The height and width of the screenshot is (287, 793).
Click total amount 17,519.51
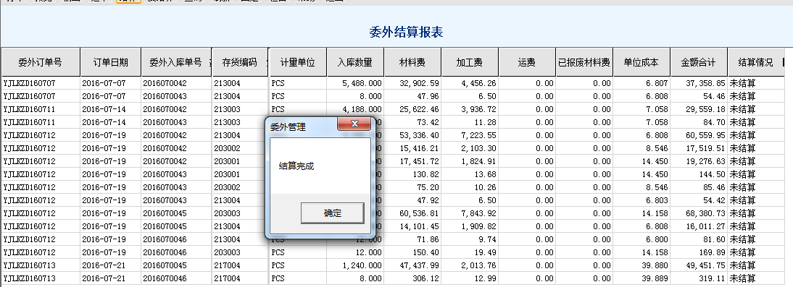699,148
